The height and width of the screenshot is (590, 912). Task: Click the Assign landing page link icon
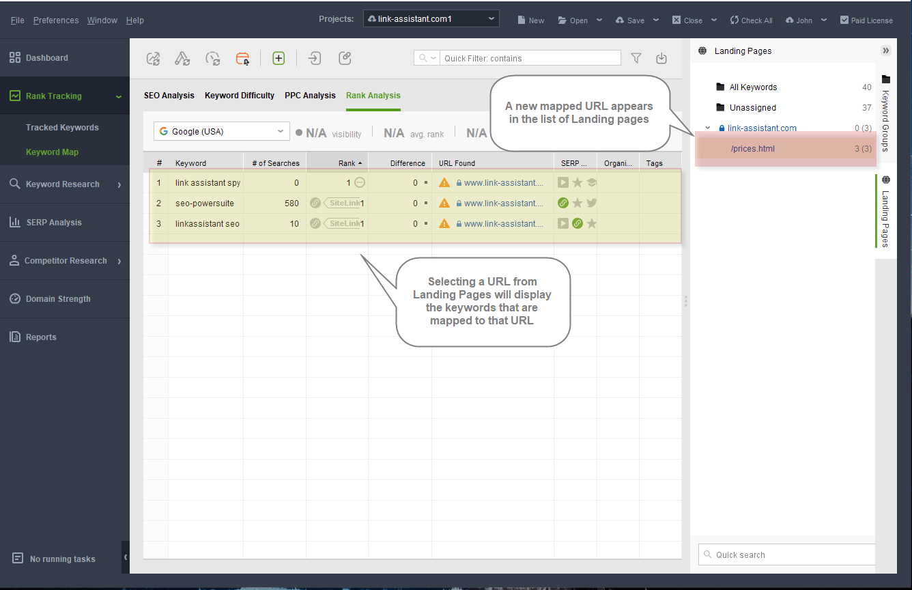click(x=345, y=59)
